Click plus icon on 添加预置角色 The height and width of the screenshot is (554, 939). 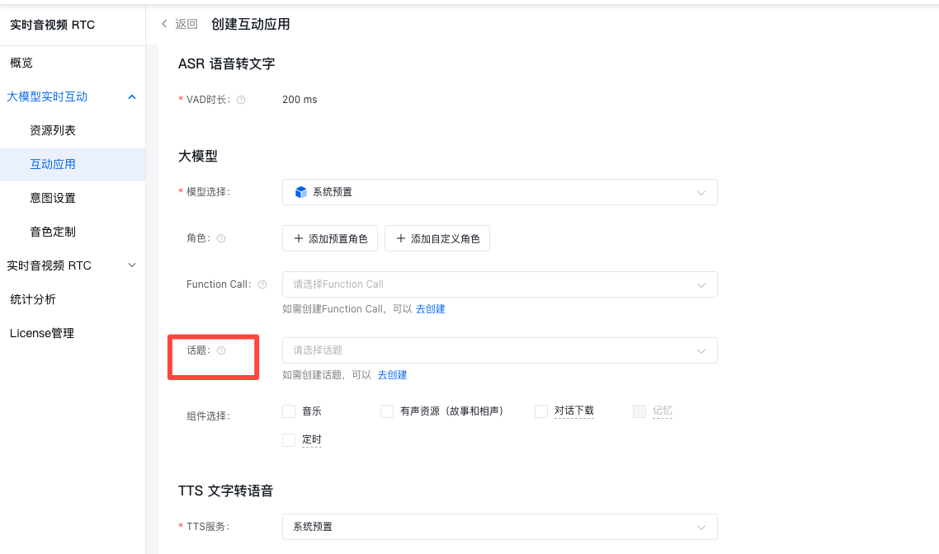(x=298, y=238)
